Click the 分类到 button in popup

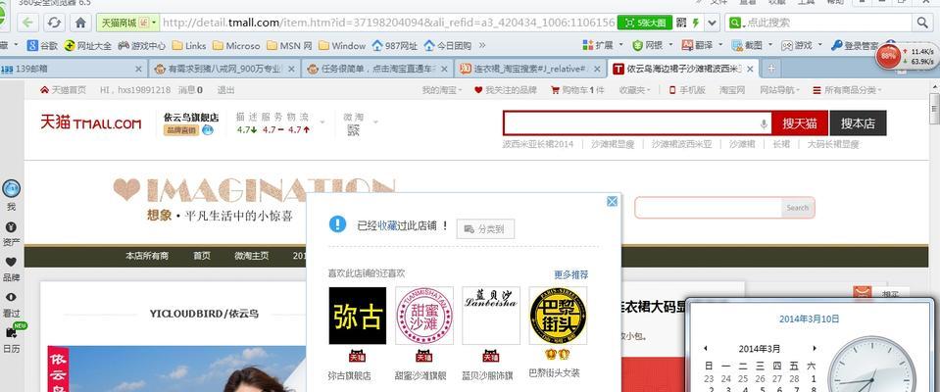[x=485, y=229]
